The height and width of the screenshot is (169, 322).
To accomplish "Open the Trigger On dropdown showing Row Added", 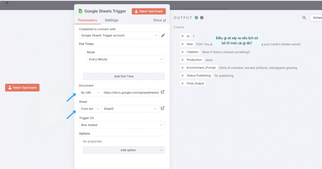I will (x=122, y=125).
